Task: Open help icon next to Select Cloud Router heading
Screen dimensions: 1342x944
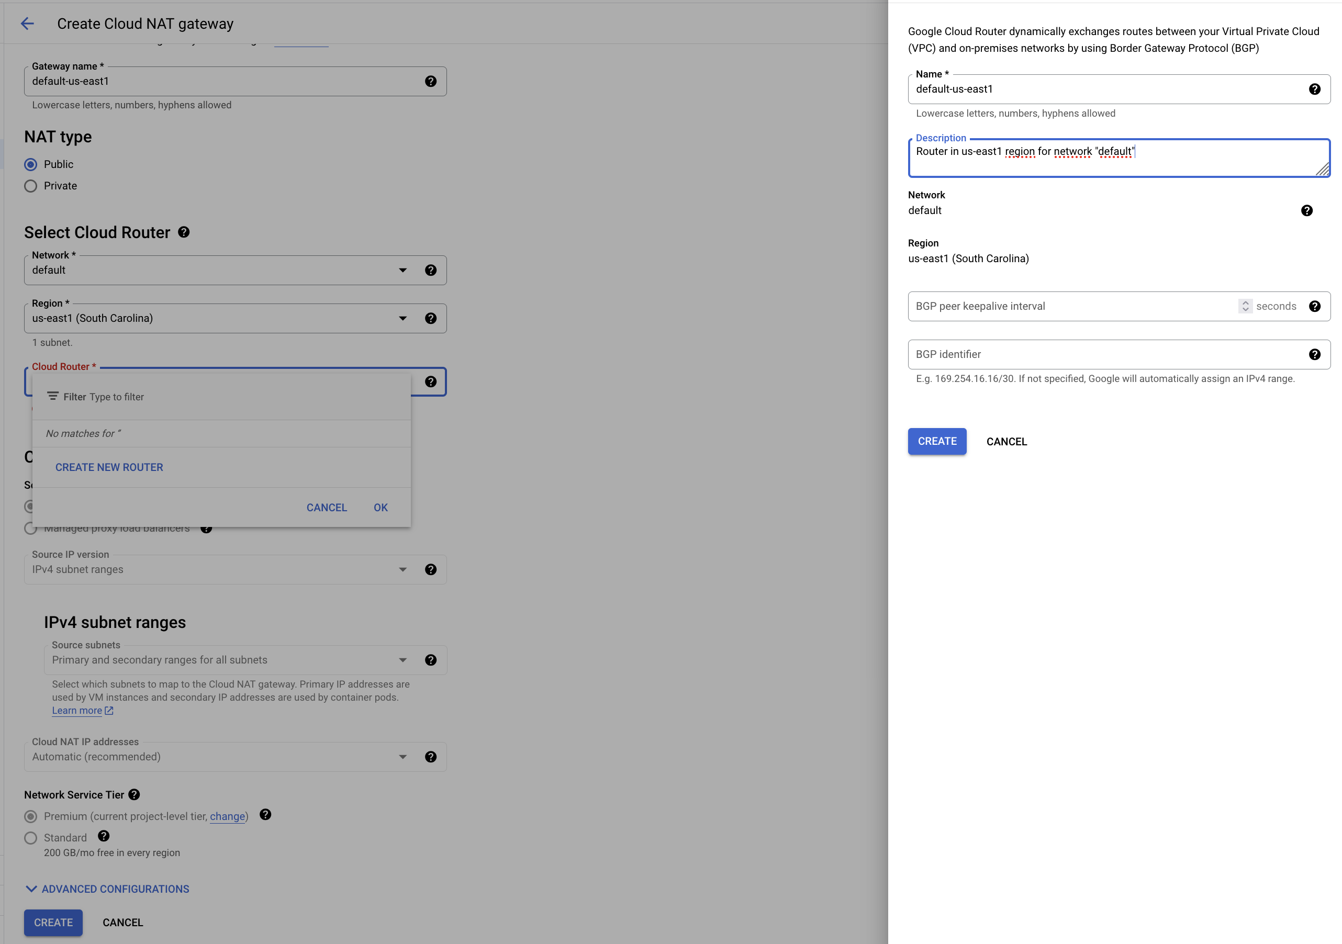Action: [x=184, y=232]
